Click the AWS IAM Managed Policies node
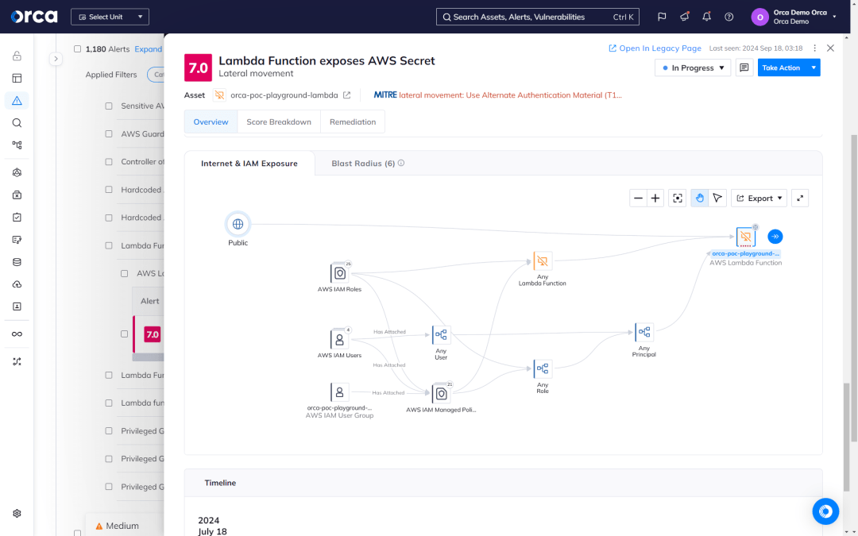Screen dimensions: 858x536 [x=441, y=393]
